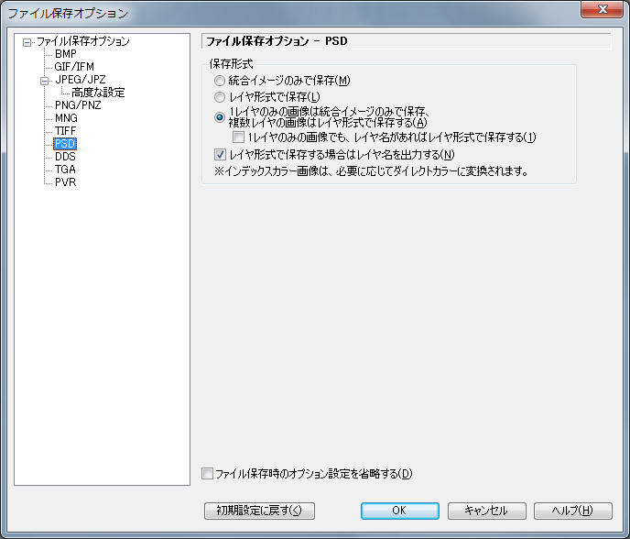This screenshot has width=630, height=539.
Task: Close the dialog with the X button
Action: coord(603,9)
